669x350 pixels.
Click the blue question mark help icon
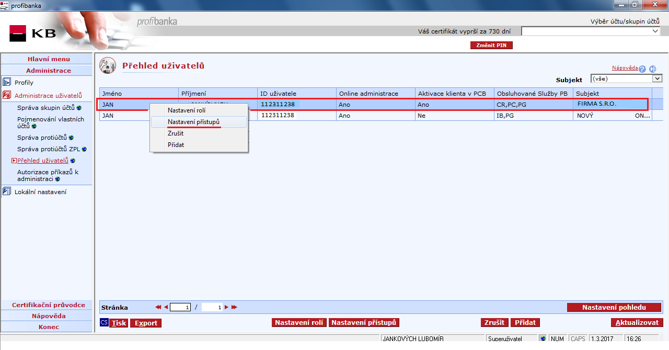(642, 69)
